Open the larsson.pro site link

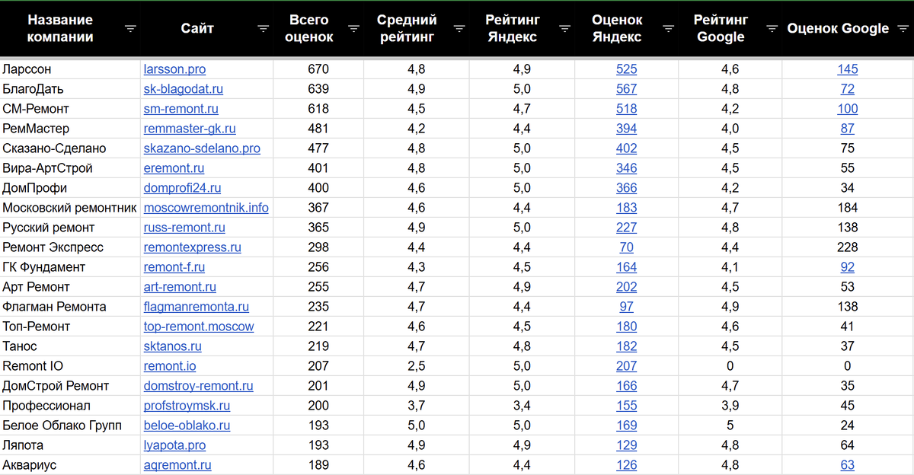pyautogui.click(x=174, y=69)
